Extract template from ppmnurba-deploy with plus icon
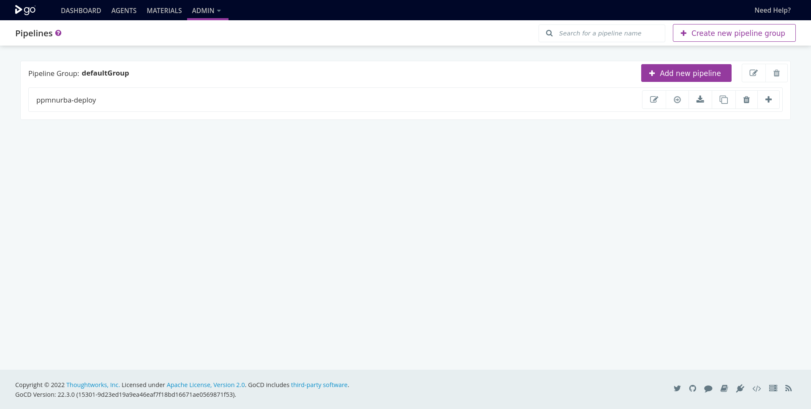This screenshot has width=811, height=409. click(768, 100)
